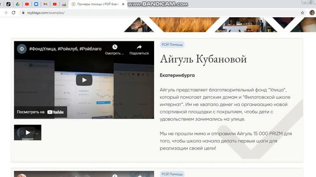
Task: Open the Chrome profile avatar
Action: (312, 13)
